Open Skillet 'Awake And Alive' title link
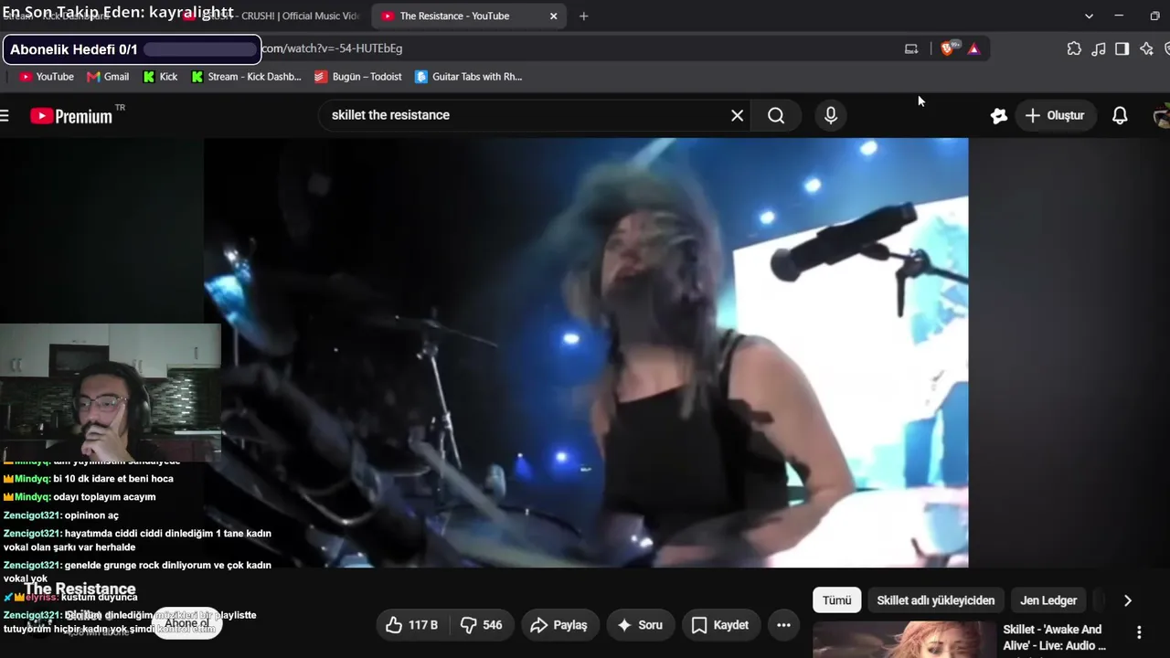1170x658 pixels. [1056, 637]
